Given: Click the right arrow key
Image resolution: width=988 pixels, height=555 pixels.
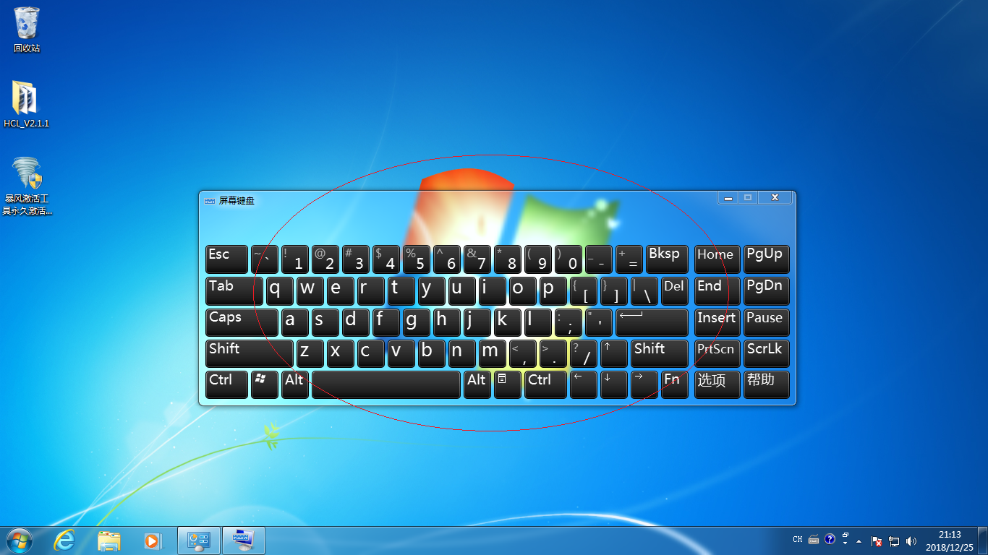Looking at the screenshot, I should (644, 385).
